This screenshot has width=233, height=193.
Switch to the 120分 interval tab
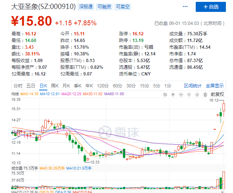103,86
